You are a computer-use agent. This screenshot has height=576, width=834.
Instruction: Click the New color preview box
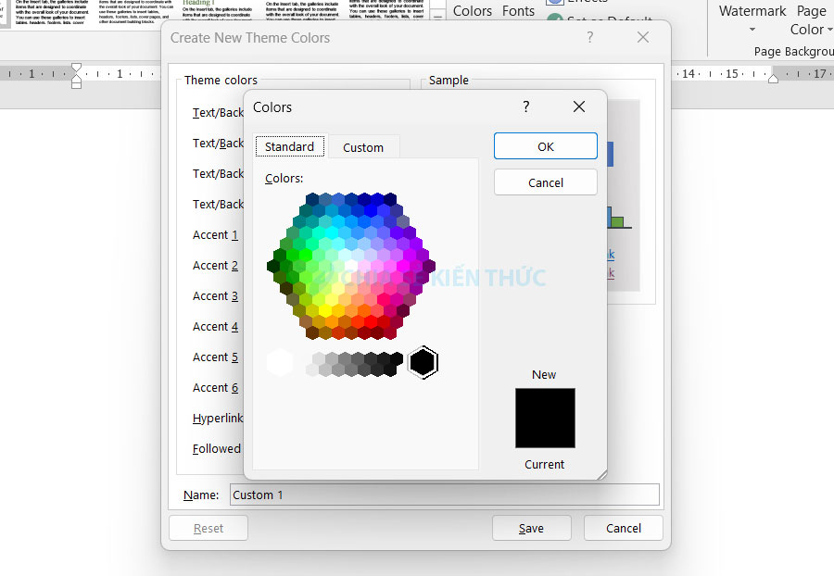545,418
